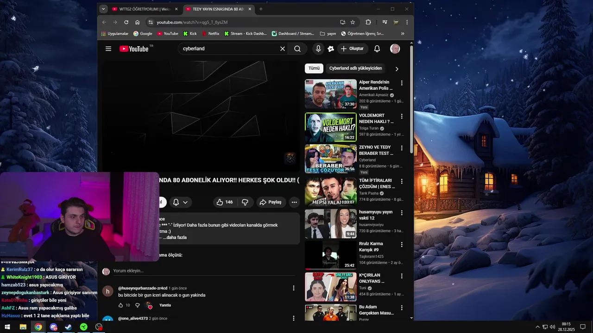Screen dimensions: 593x333
Task: Open husamyuyu yayın vakti 12 title
Action: pos(376,215)
